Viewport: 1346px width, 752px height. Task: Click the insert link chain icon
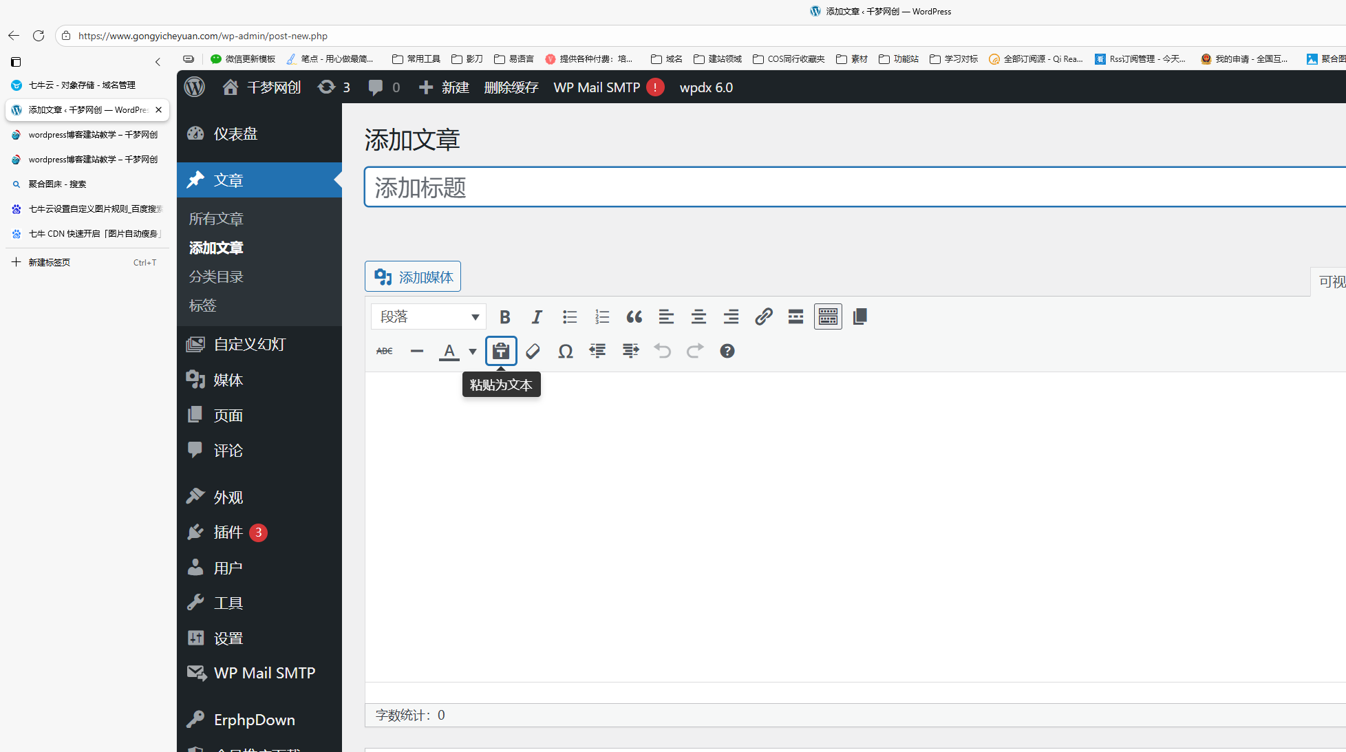click(x=763, y=317)
